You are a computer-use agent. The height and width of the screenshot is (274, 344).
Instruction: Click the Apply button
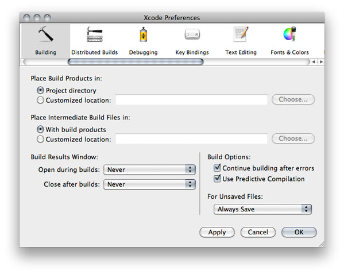(x=217, y=232)
